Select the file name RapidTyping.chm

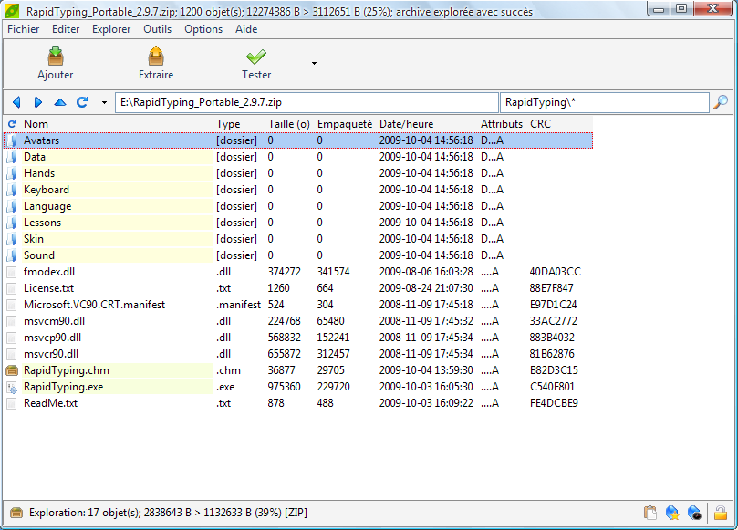[67, 370]
